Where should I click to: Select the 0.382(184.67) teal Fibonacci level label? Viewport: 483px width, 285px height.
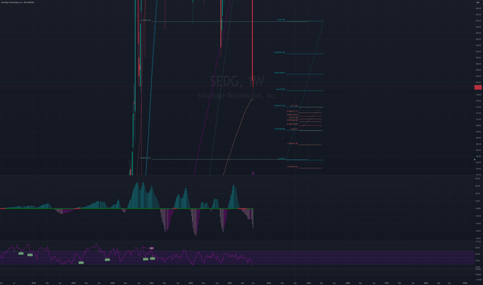[x=280, y=73]
